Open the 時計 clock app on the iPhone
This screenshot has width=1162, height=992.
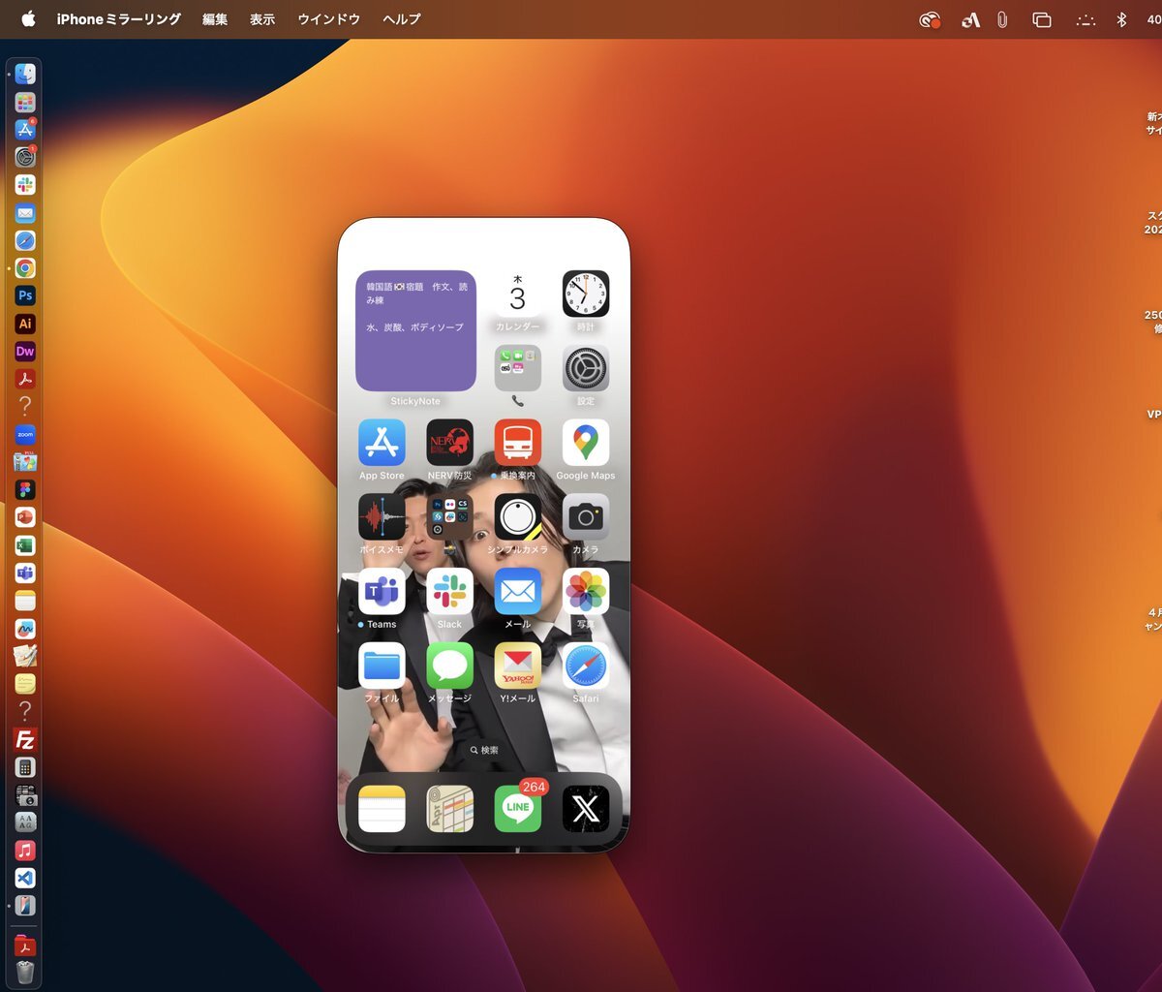tap(586, 294)
